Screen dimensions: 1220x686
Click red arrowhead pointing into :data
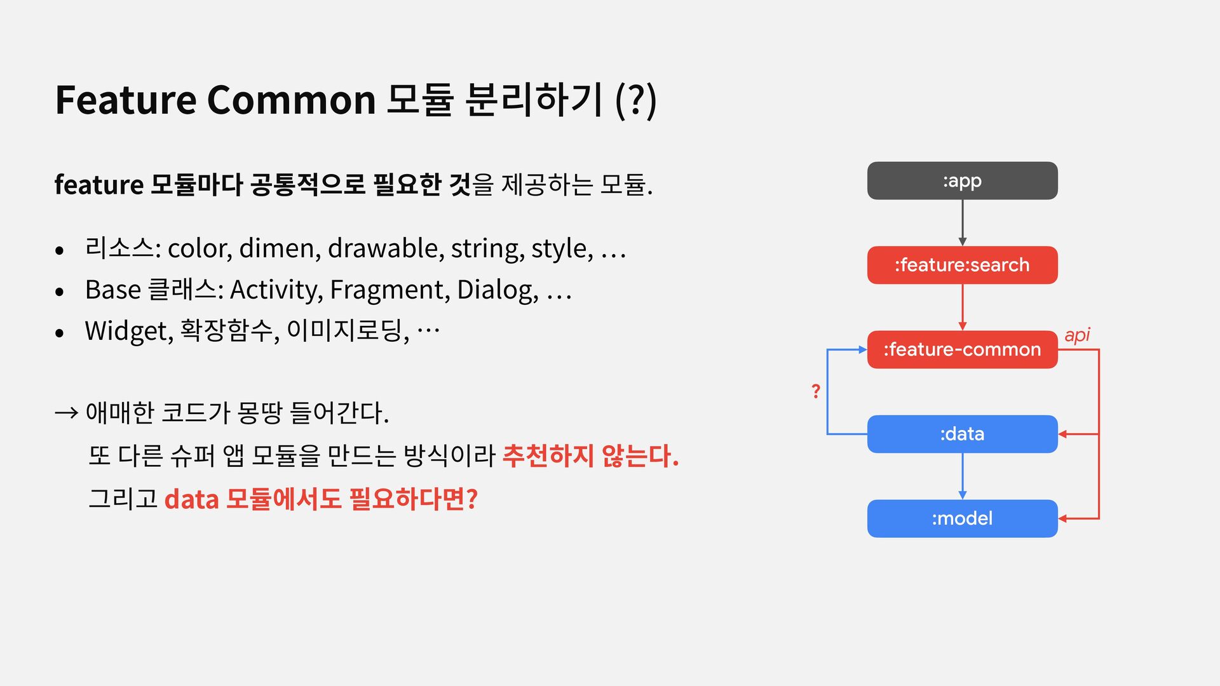pos(1062,434)
